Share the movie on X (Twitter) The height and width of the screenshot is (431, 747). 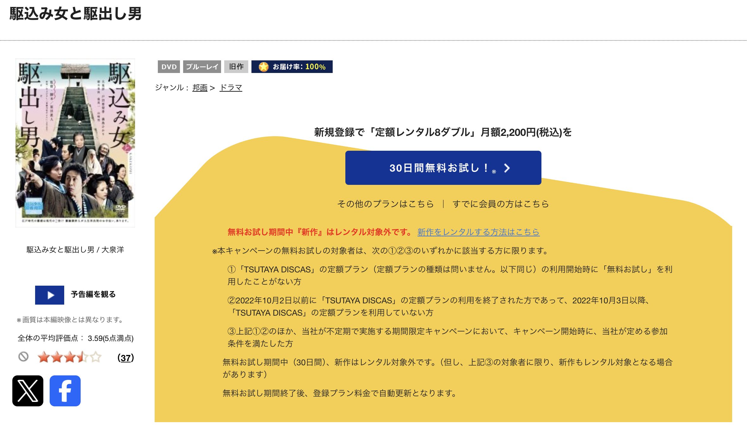pyautogui.click(x=28, y=391)
